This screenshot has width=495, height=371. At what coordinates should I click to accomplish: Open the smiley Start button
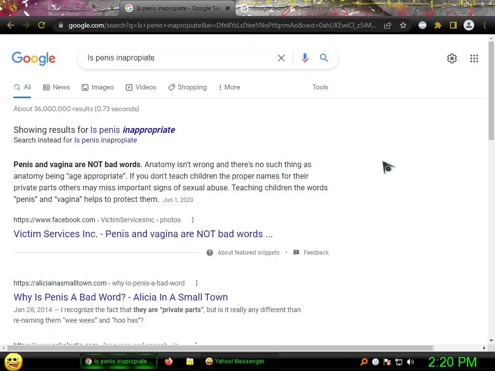coord(13,361)
